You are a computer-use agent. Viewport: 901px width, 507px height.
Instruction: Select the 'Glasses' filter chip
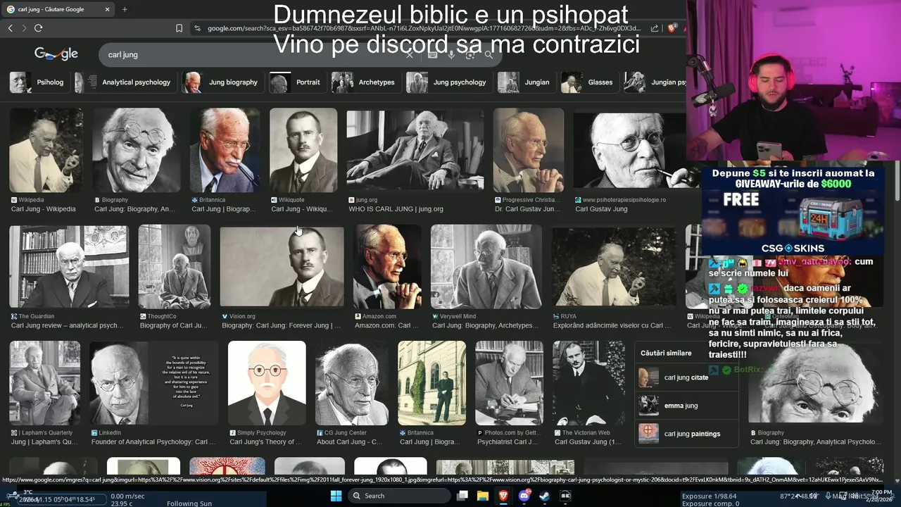point(588,82)
